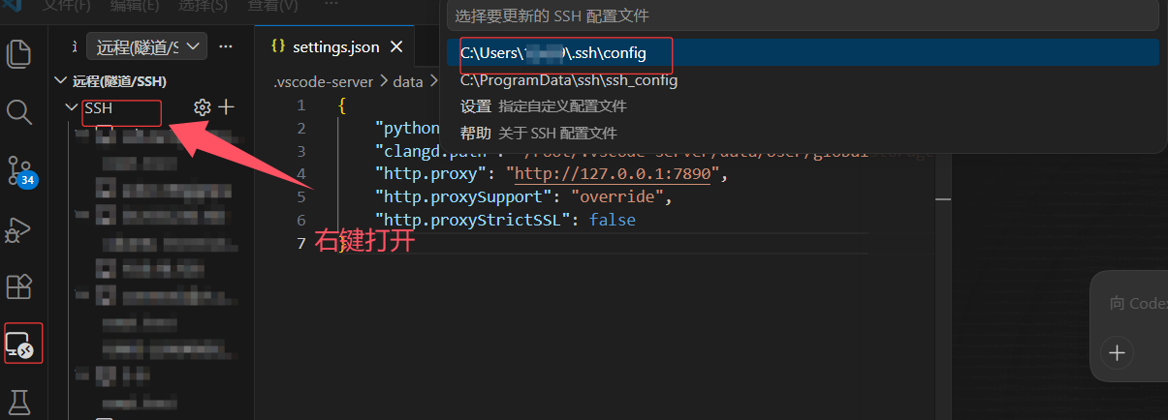Choose C:\ProgramData\ssh\ssh_config option

click(x=803, y=80)
